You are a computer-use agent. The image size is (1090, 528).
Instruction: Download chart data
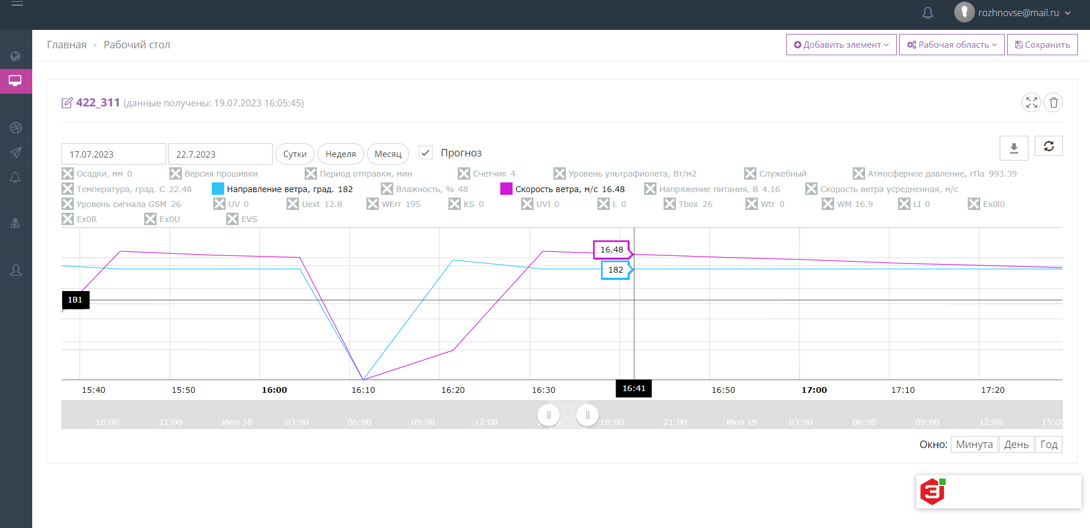coord(1014,148)
